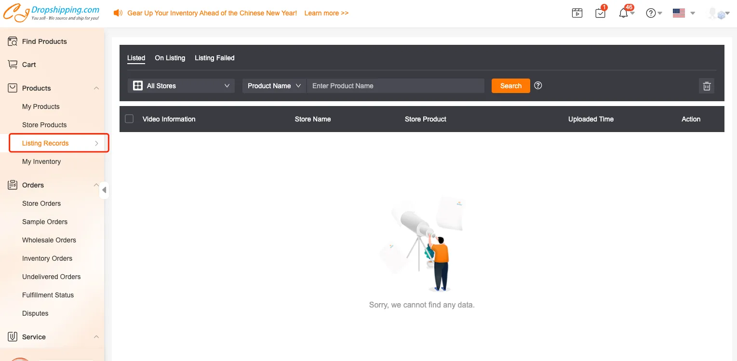The image size is (737, 361).
Task: Open the notifications bell
Action: point(624,13)
